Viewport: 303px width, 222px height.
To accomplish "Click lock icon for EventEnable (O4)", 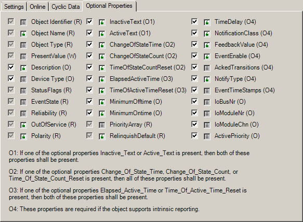I will pos(207,57).
